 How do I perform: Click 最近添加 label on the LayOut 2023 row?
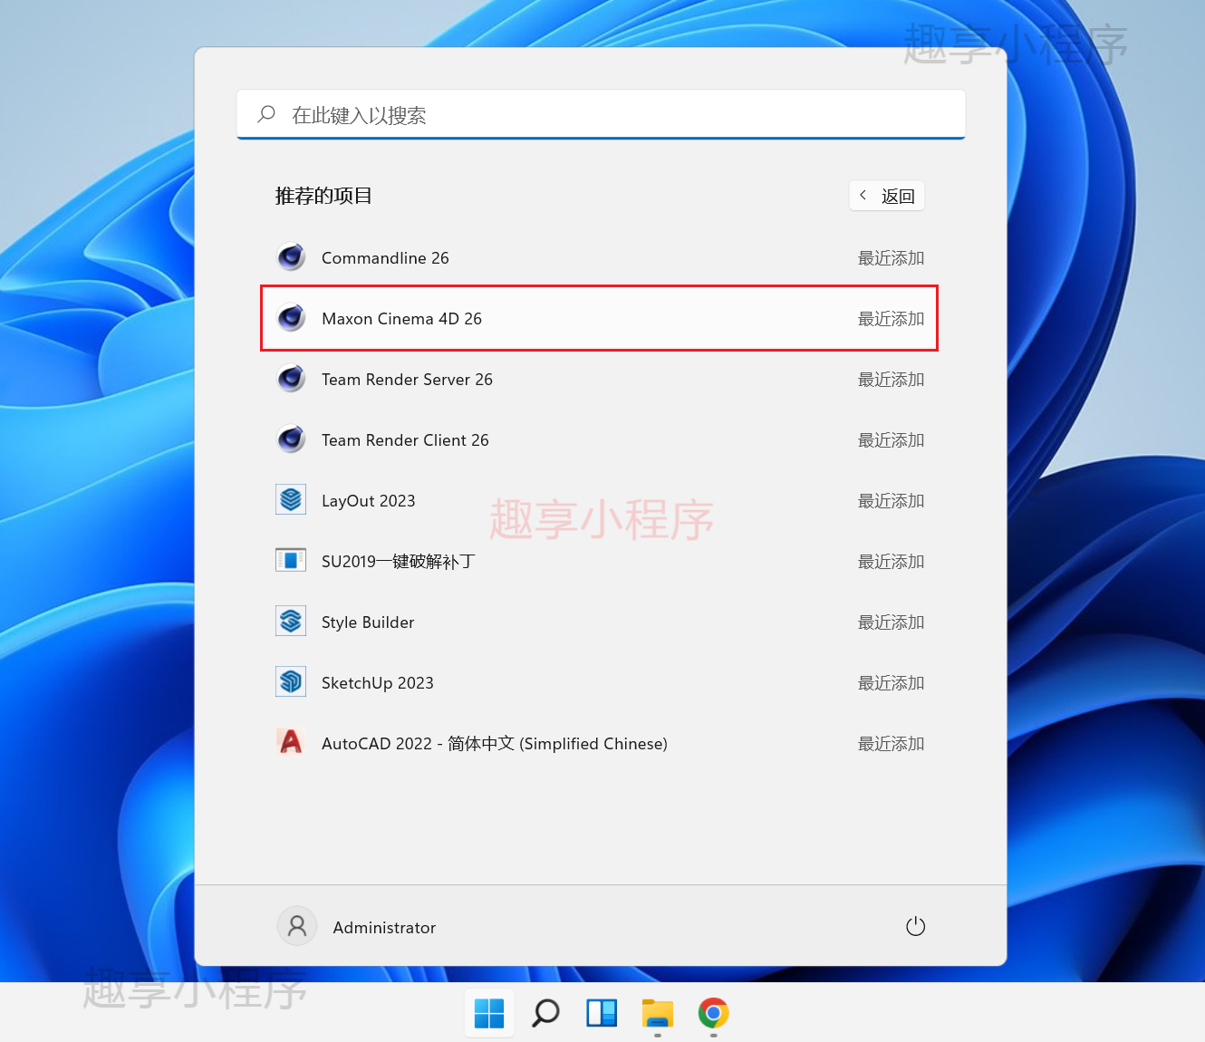pos(891,501)
